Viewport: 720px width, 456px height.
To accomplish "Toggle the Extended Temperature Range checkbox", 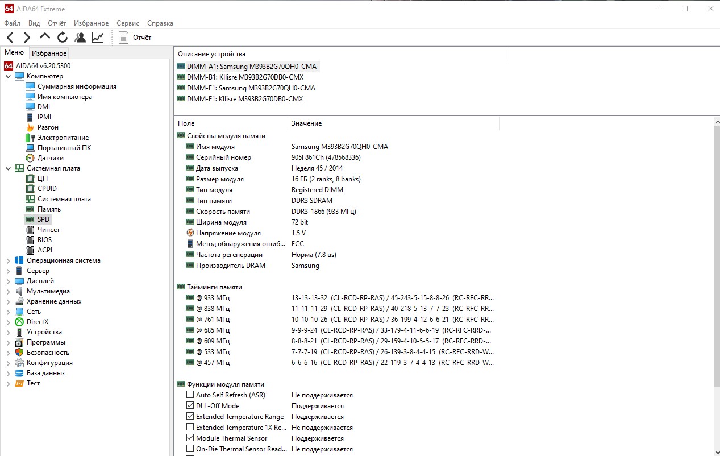I will pyautogui.click(x=190, y=417).
